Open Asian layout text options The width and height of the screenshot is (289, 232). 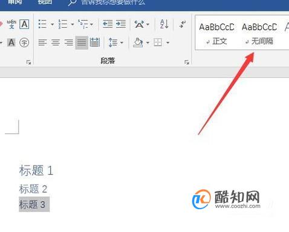[x=140, y=24]
